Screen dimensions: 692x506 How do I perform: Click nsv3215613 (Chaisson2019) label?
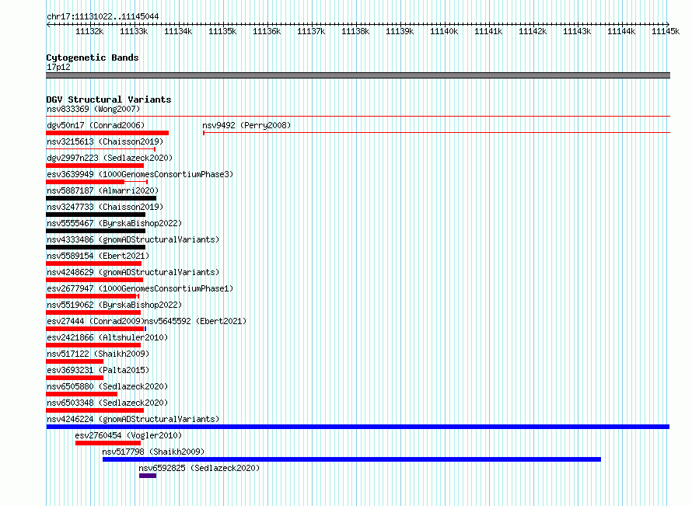(x=105, y=141)
